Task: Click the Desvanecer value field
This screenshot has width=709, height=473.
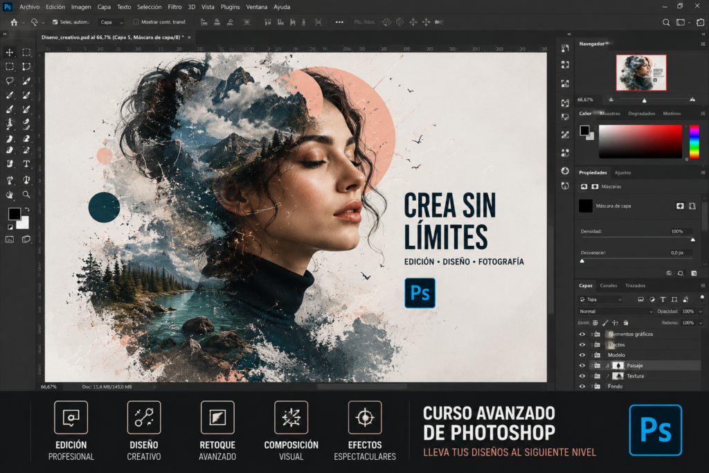Action: (x=681, y=253)
